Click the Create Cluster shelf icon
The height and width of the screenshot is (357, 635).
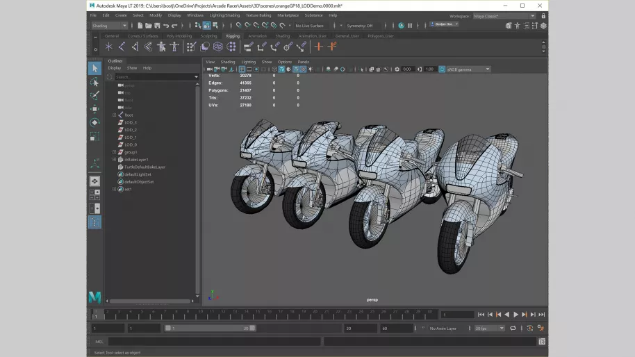point(231,47)
